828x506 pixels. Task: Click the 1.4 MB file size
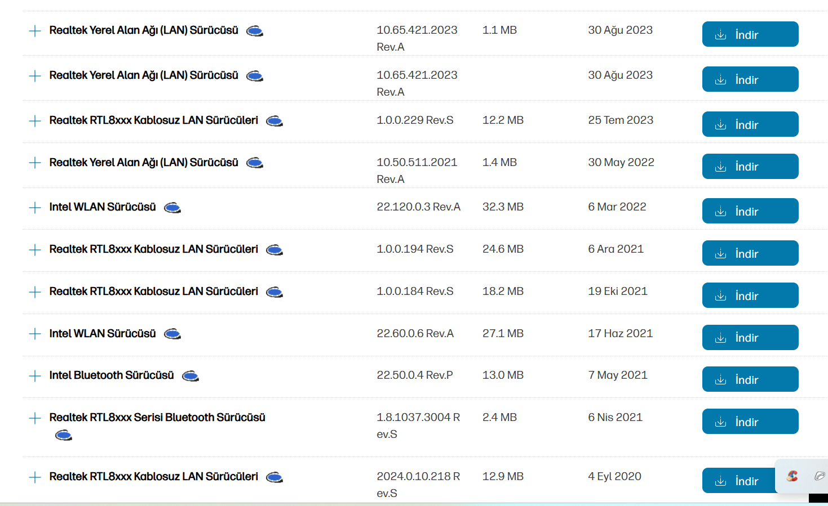(x=499, y=163)
